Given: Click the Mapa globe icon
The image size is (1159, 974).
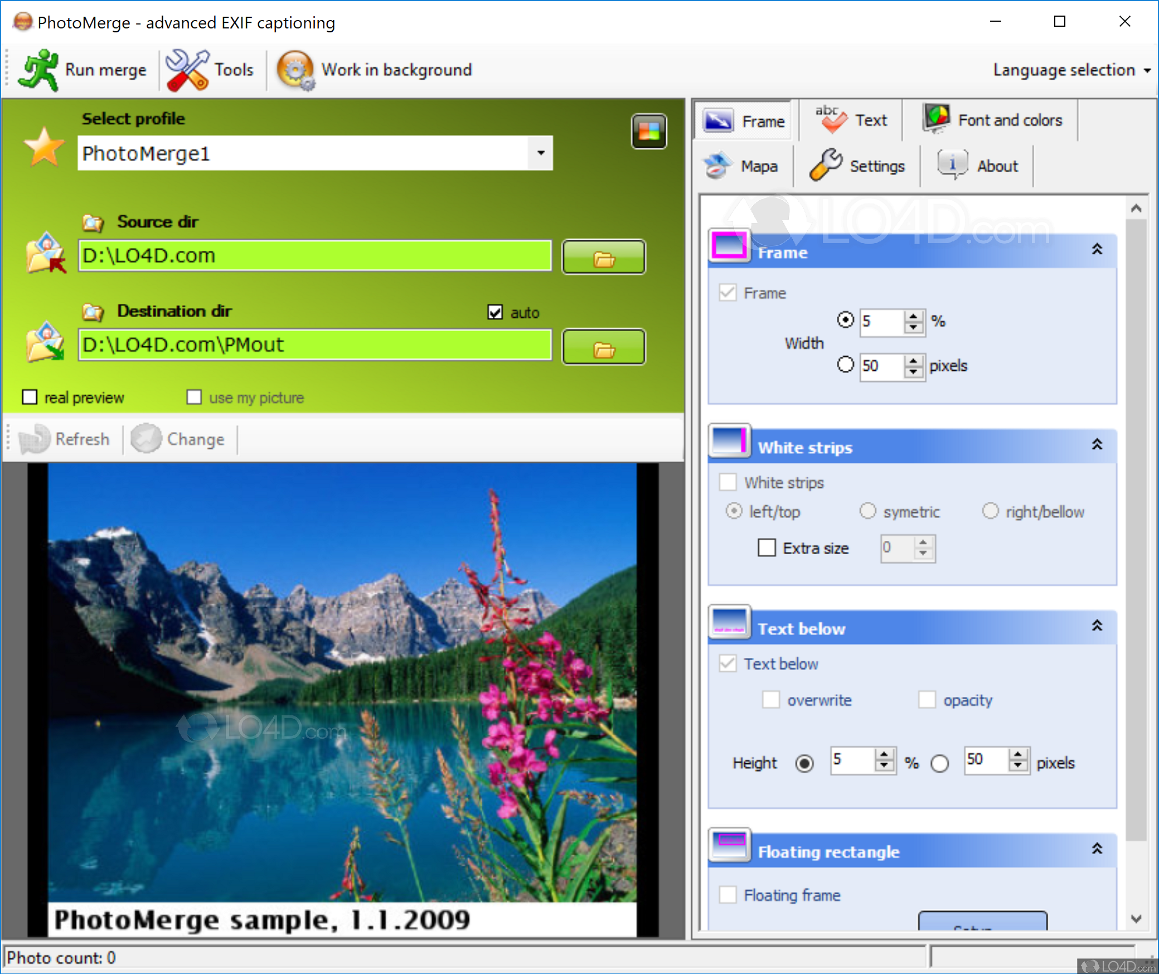Looking at the screenshot, I should tap(717, 166).
